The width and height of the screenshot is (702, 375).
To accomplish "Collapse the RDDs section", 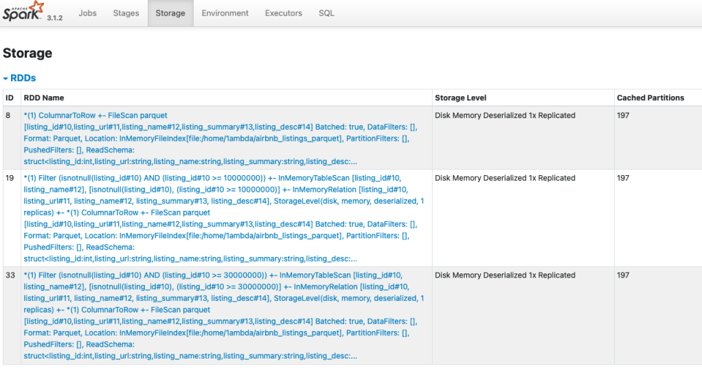I will click(x=23, y=78).
